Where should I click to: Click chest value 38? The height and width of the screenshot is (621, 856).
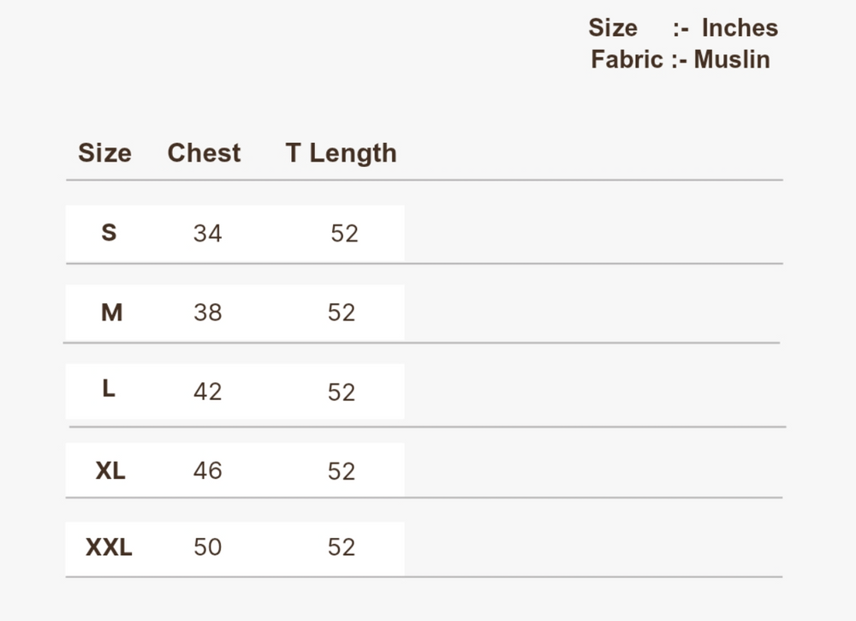(x=207, y=313)
